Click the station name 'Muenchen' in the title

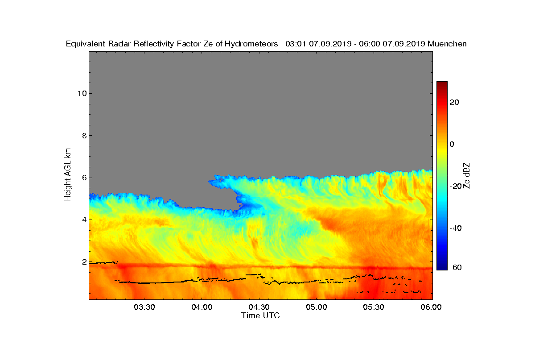click(447, 44)
